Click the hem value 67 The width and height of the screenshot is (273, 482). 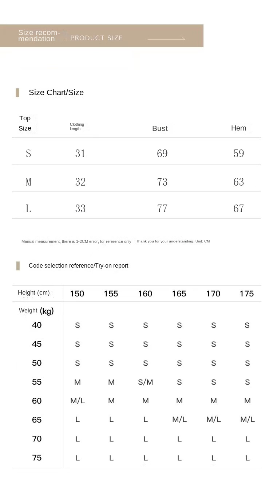coord(238,209)
